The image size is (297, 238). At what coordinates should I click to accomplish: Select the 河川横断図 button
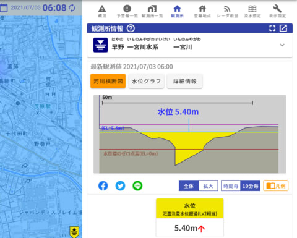(108, 81)
